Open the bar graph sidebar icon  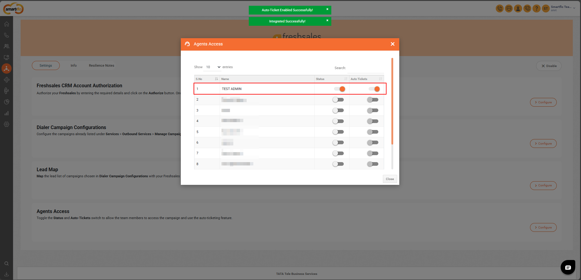tap(6, 113)
